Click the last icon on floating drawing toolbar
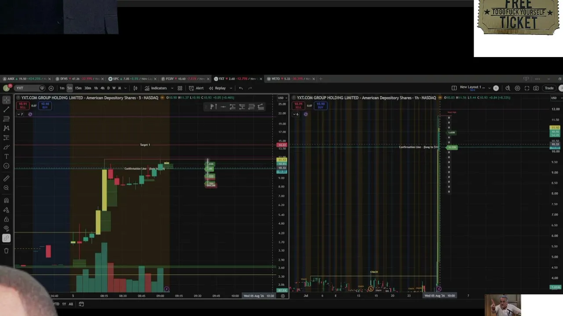The width and height of the screenshot is (563, 316). (261, 107)
